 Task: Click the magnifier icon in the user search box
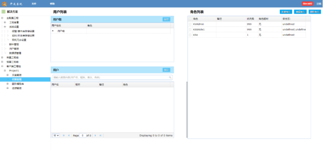tap(170, 77)
